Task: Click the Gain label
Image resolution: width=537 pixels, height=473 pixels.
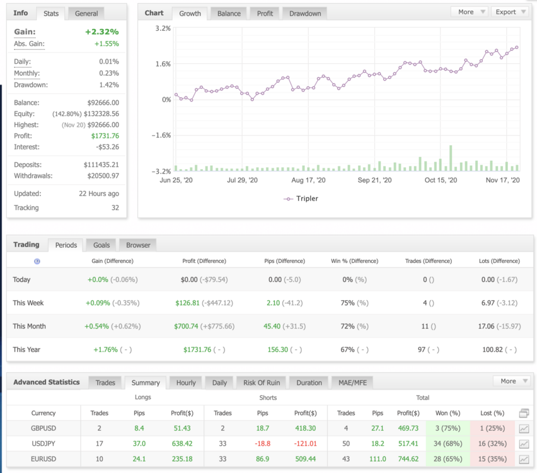Action: point(25,32)
